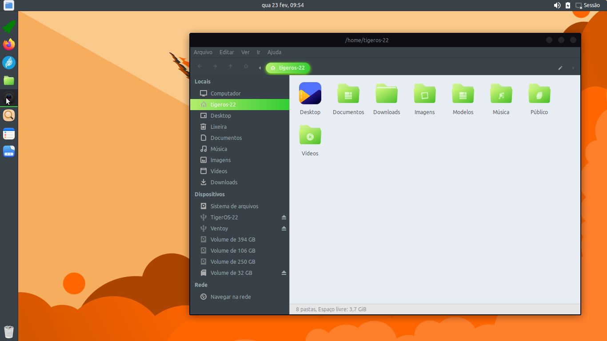
Task: Eject the Volume de 32 GB
Action: click(x=284, y=273)
